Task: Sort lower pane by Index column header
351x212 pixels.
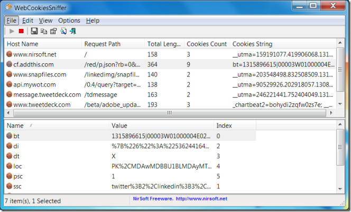Action: click(235, 126)
